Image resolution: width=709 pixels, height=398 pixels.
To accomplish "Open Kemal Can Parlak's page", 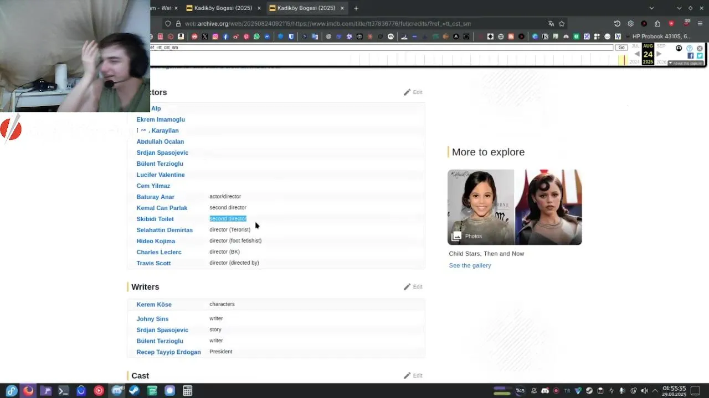I will coord(162,208).
